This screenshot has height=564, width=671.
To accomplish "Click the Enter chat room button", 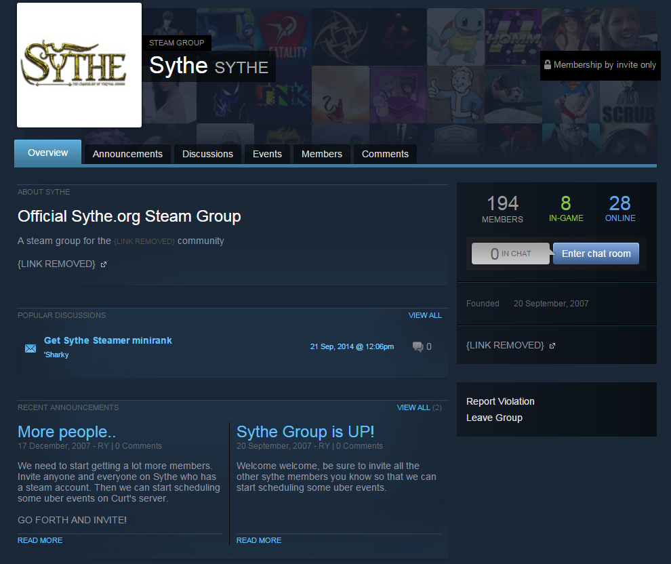I will [596, 254].
